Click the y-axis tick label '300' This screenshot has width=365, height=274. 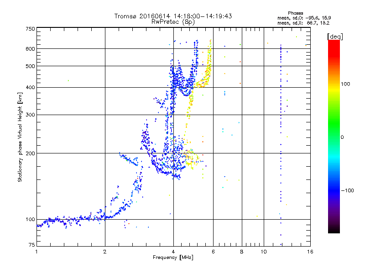[30, 115]
